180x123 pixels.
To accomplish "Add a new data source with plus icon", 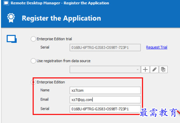I will (x=145, y=69).
